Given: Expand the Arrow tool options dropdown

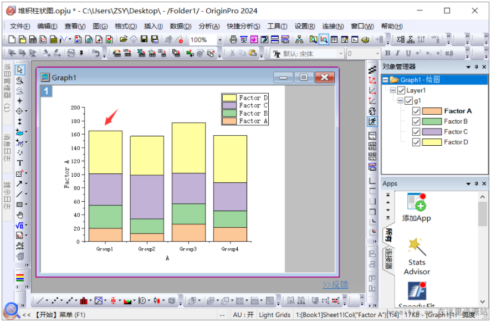Looking at the screenshot, I should pos(26,184).
